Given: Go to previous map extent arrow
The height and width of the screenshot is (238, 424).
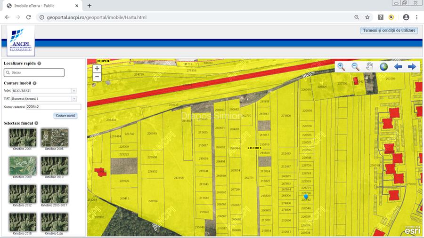Looking at the screenshot, I should [x=398, y=66].
